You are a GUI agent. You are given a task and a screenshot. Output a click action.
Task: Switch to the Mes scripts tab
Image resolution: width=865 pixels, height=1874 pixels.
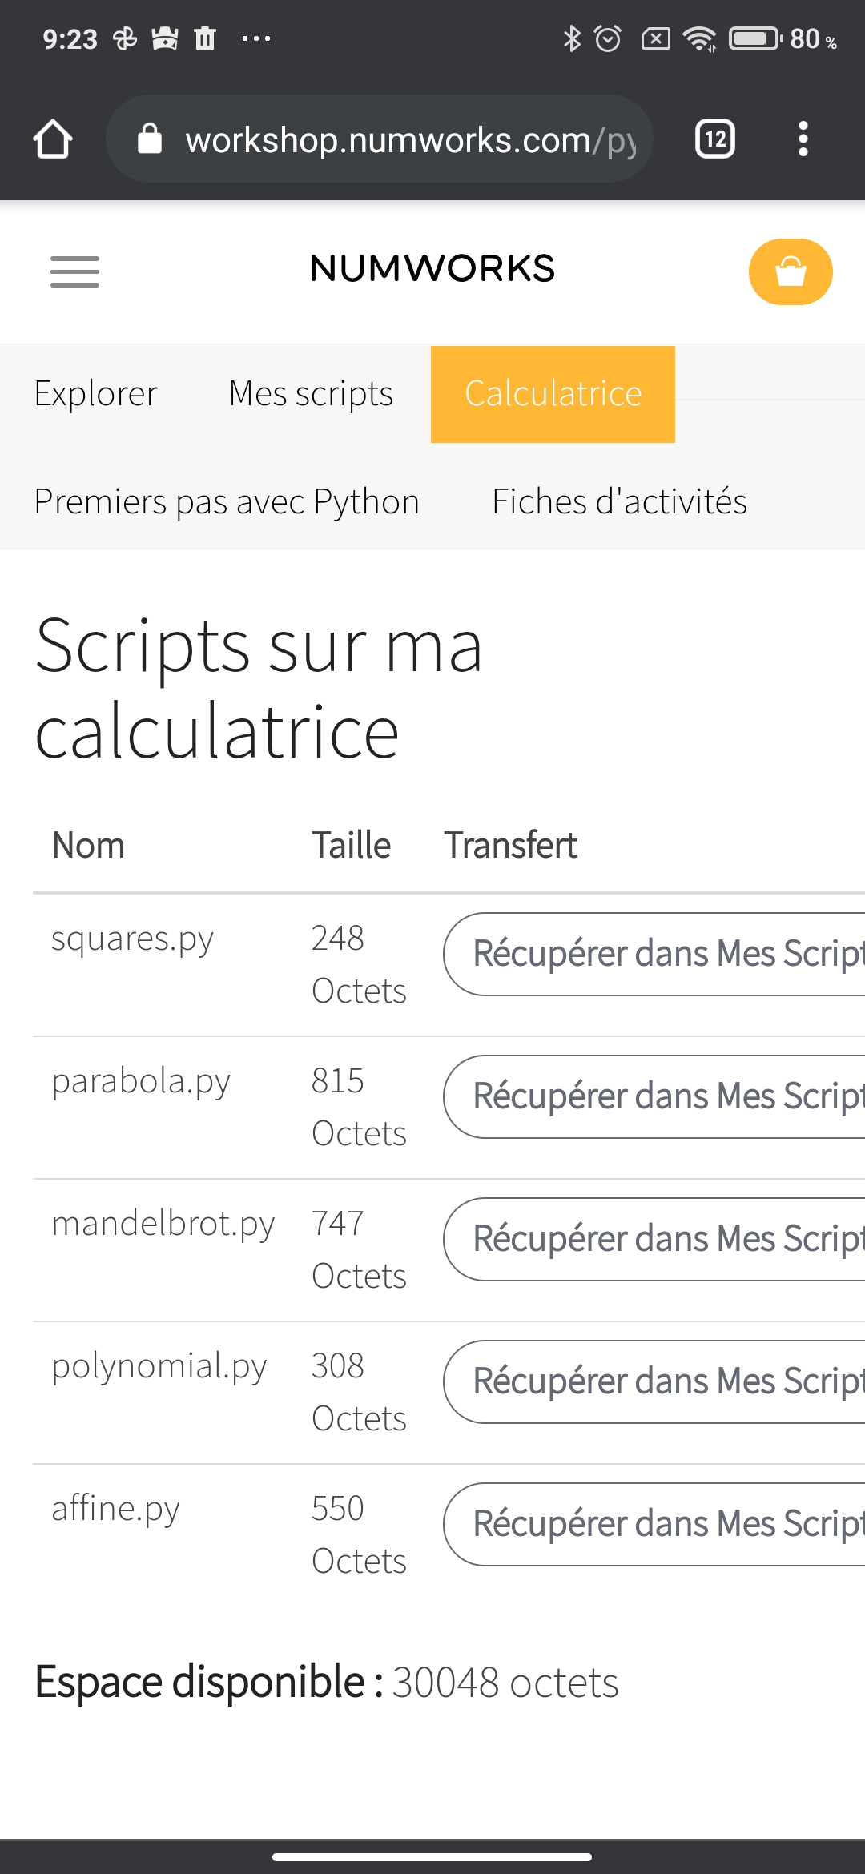pyautogui.click(x=312, y=393)
